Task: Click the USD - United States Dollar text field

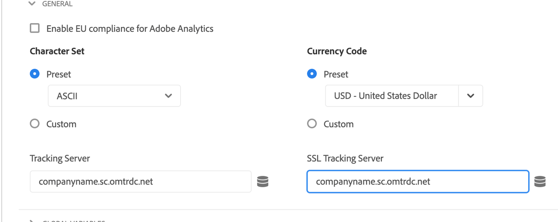Action: coord(391,96)
